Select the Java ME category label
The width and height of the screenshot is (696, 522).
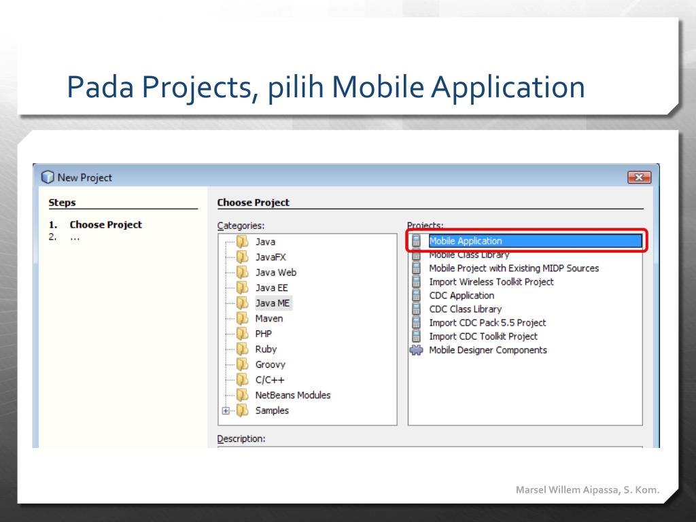click(x=273, y=303)
